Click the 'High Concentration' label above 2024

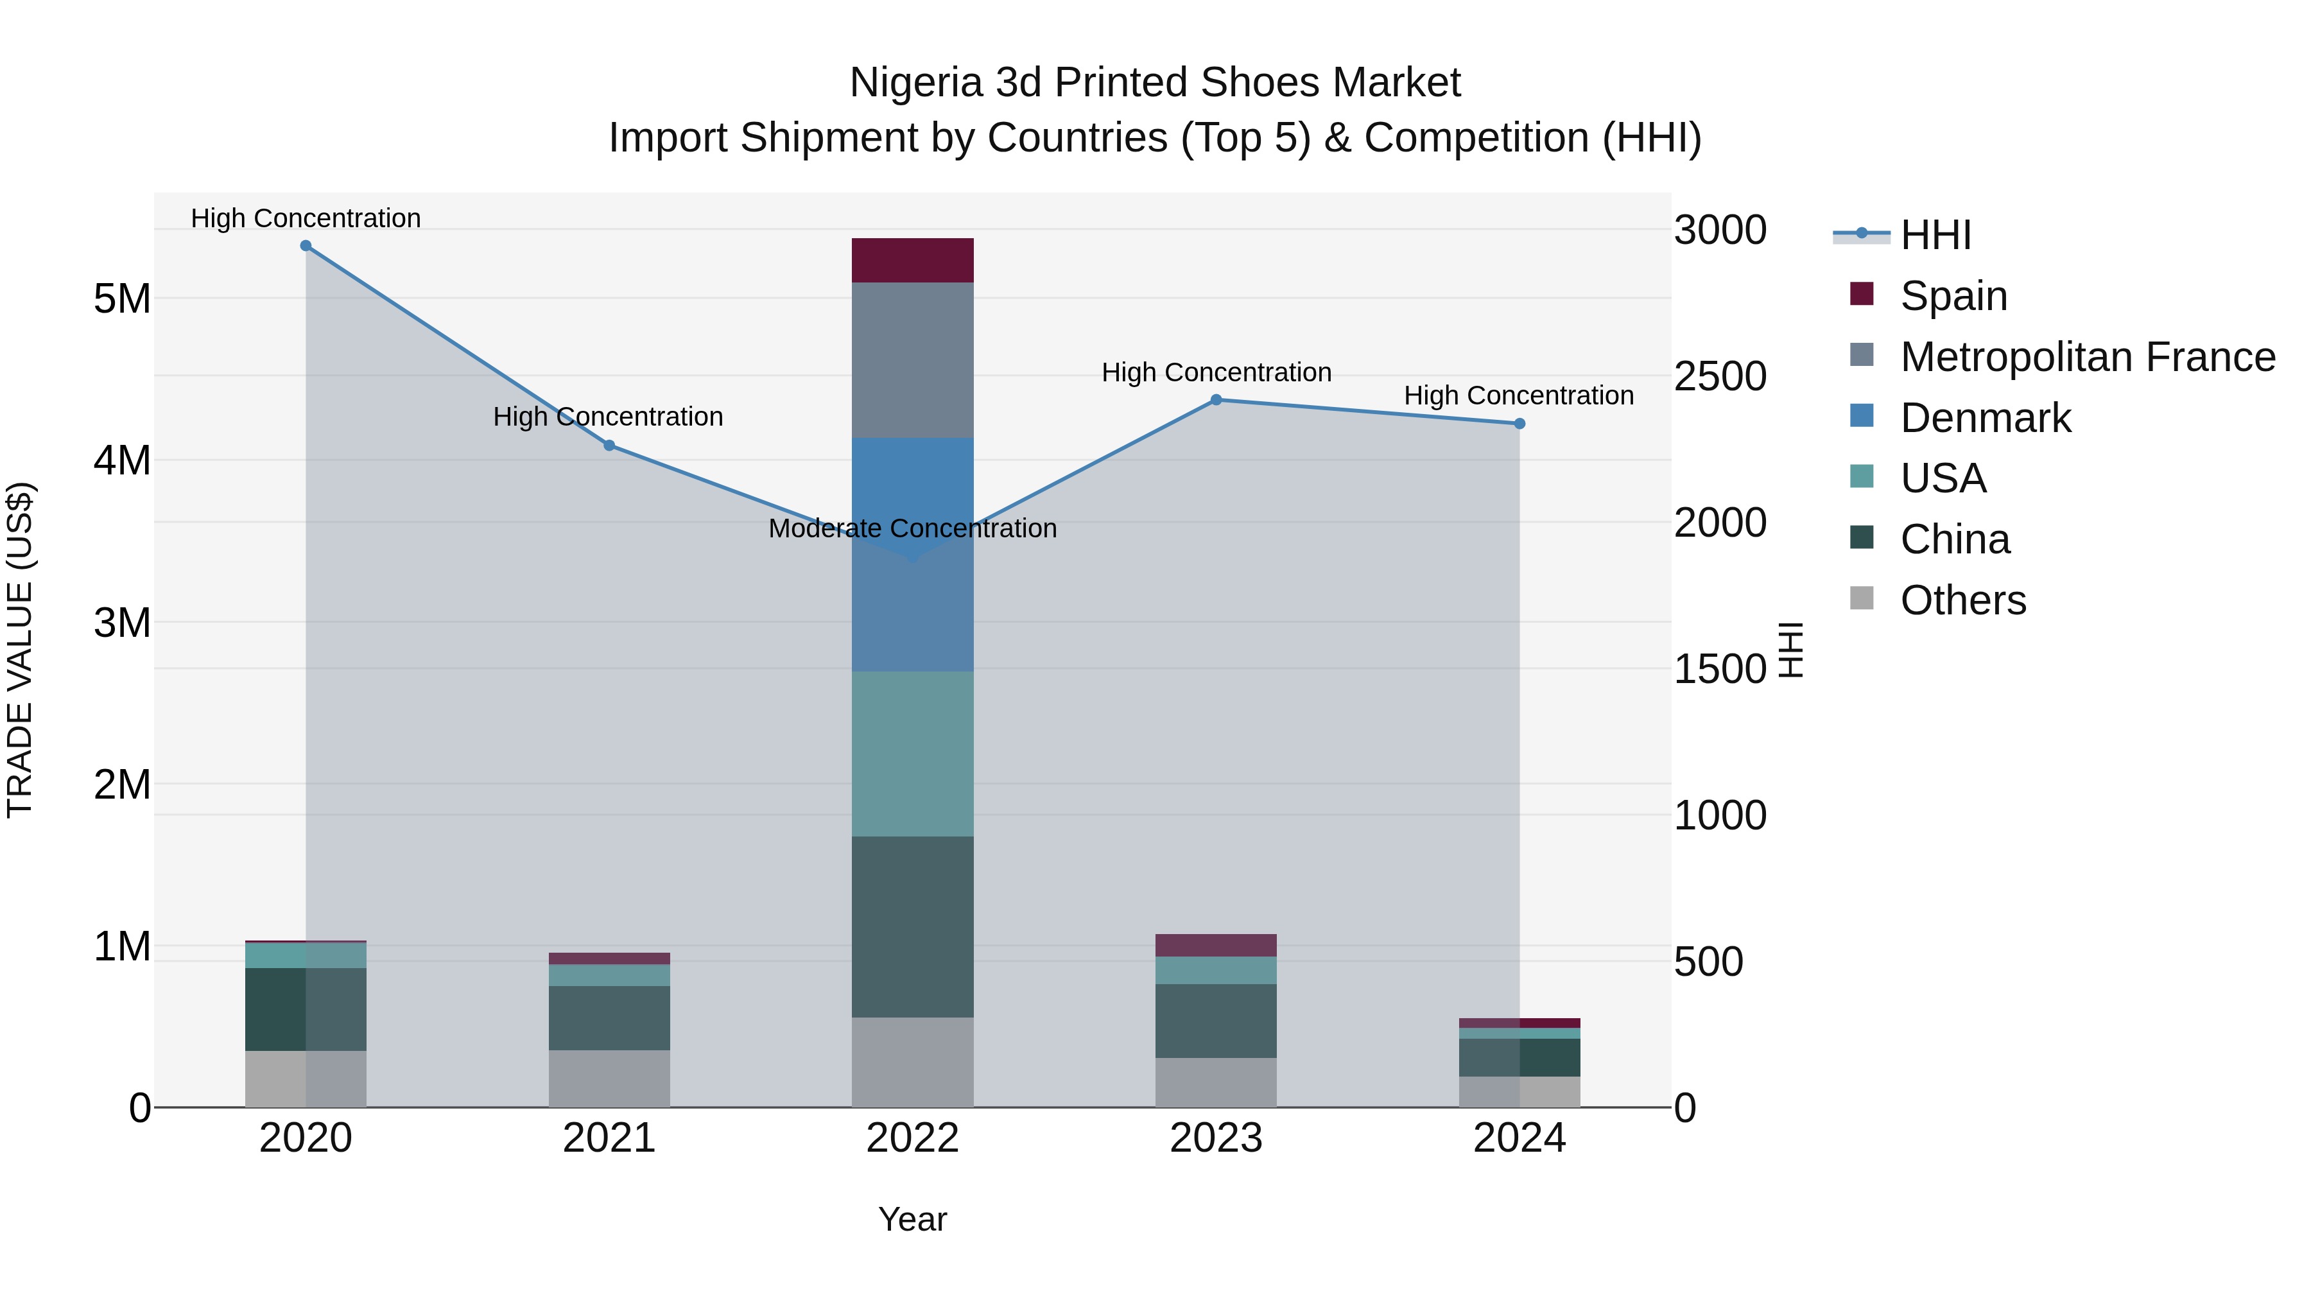click(1519, 395)
